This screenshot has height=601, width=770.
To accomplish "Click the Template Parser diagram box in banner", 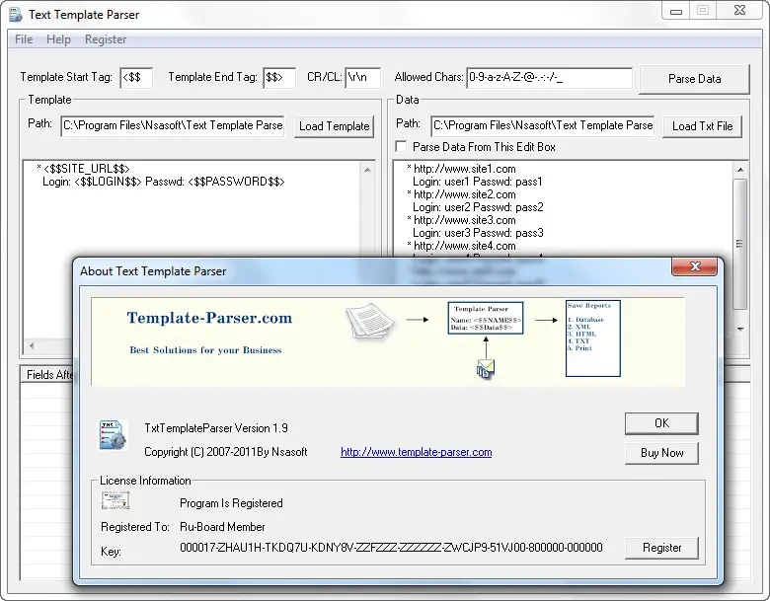I will pos(486,318).
